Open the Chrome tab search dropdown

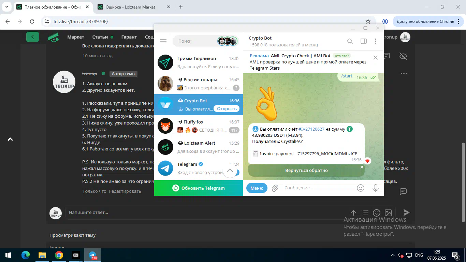[x=6, y=7]
